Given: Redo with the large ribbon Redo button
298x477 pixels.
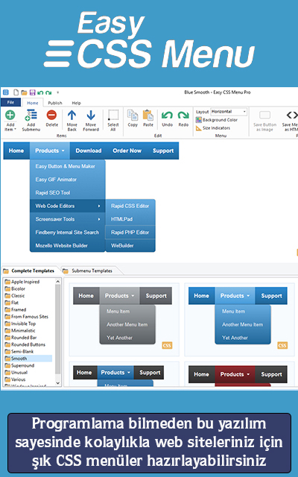Looking at the screenshot, I should tap(183, 119).
